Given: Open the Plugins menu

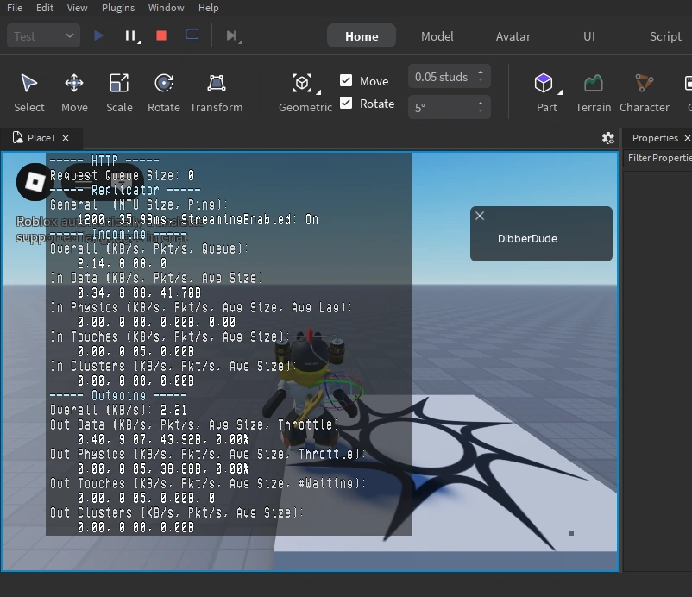Looking at the screenshot, I should pyautogui.click(x=117, y=8).
